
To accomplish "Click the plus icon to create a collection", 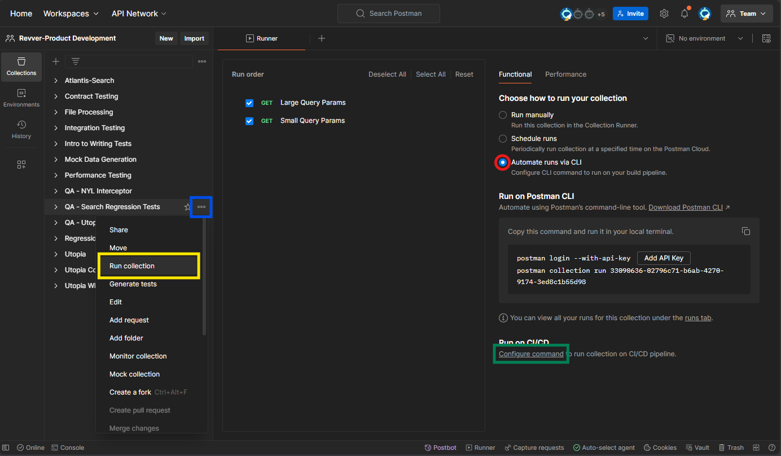I will (56, 61).
